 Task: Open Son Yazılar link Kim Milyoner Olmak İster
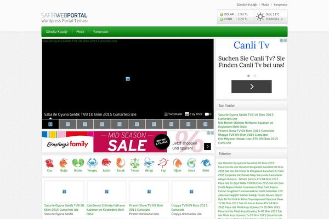(x=248, y=141)
